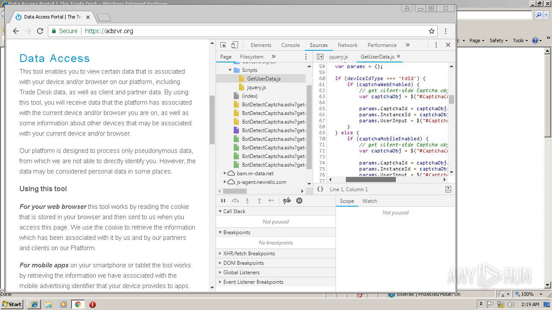The width and height of the screenshot is (552, 310).
Task: Open the navigator pane three-dot menu
Action: [306, 56]
